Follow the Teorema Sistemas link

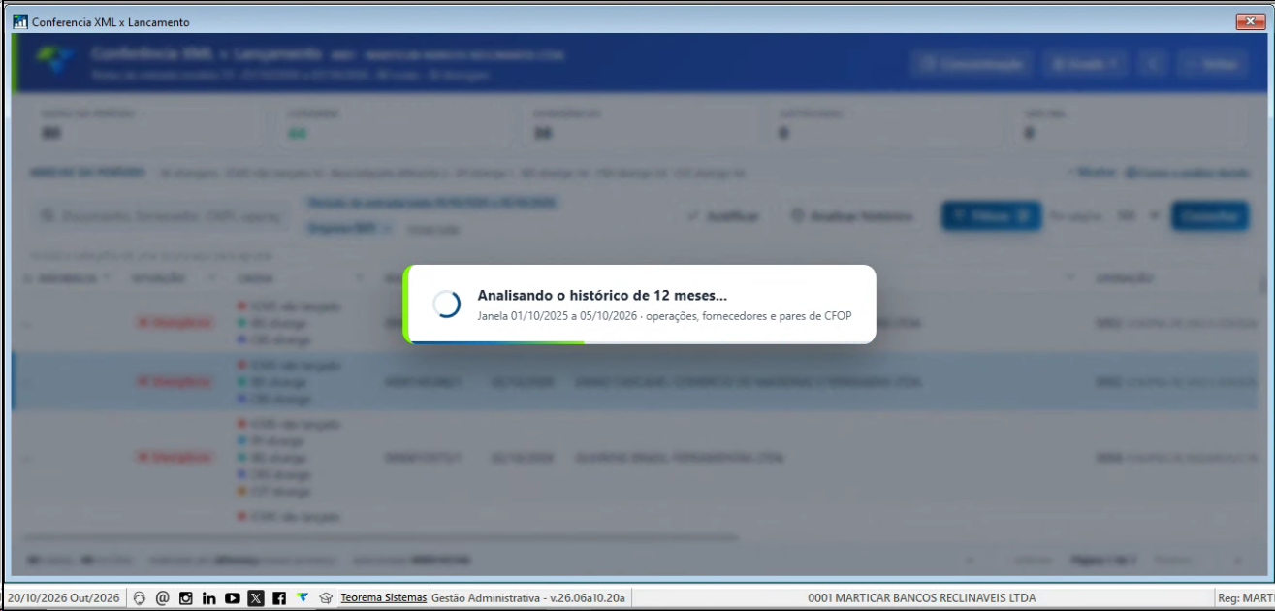click(x=383, y=598)
